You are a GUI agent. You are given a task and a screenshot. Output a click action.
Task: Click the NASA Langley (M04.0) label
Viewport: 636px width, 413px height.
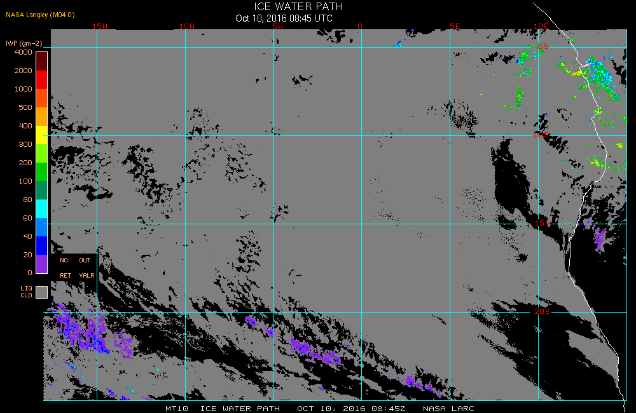(40, 15)
